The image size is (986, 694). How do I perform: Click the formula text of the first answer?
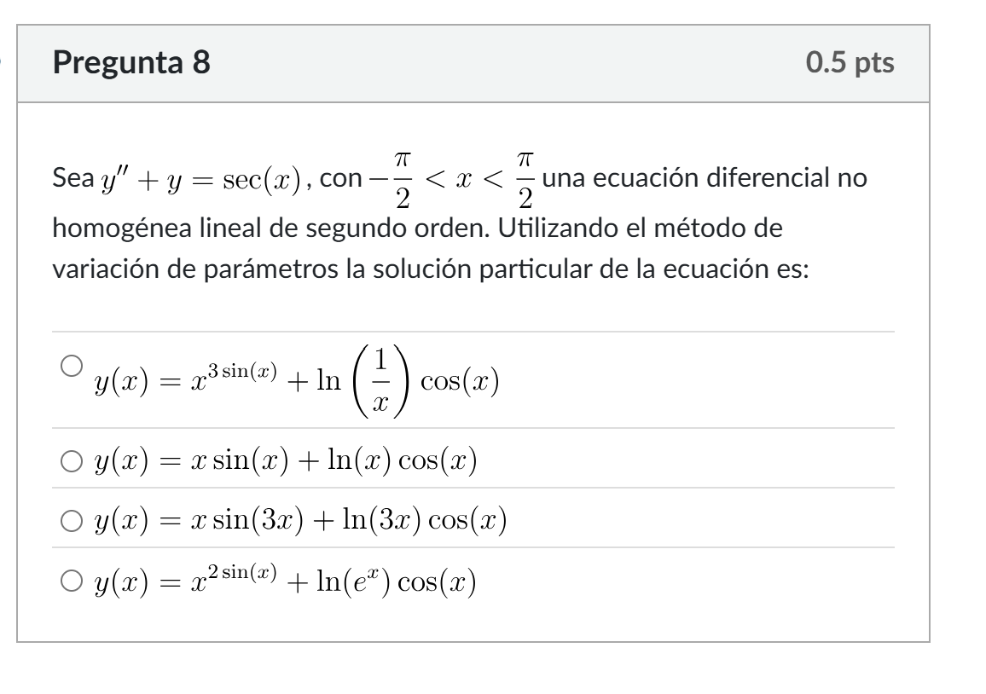297,381
